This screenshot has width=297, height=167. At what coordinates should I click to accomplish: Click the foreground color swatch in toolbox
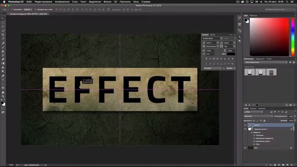(2, 103)
